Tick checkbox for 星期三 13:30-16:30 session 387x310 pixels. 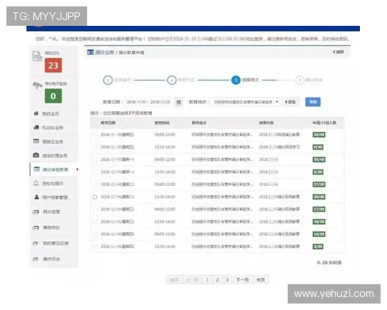point(95,222)
